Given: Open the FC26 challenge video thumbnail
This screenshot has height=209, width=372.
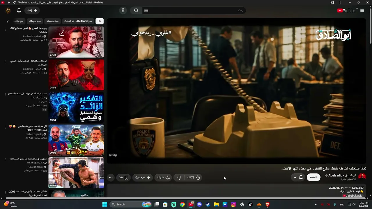Looking at the screenshot, I should pos(76,140).
